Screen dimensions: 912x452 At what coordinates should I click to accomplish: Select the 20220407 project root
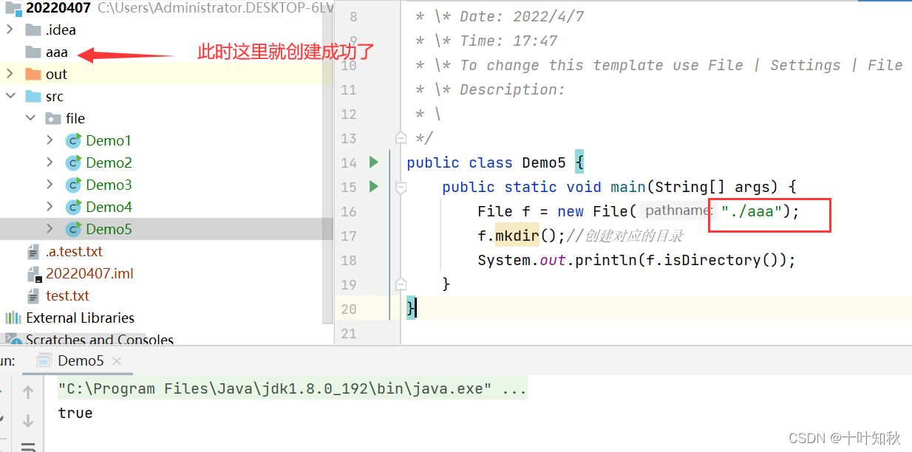coord(58,8)
